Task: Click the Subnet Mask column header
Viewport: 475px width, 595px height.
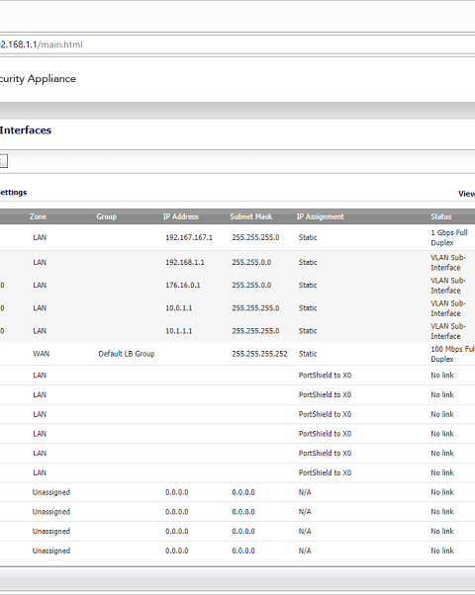Action: (x=251, y=216)
